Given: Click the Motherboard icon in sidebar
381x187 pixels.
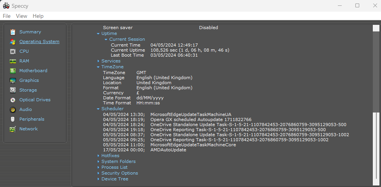Looking at the screenshot, I should [x=13, y=71].
